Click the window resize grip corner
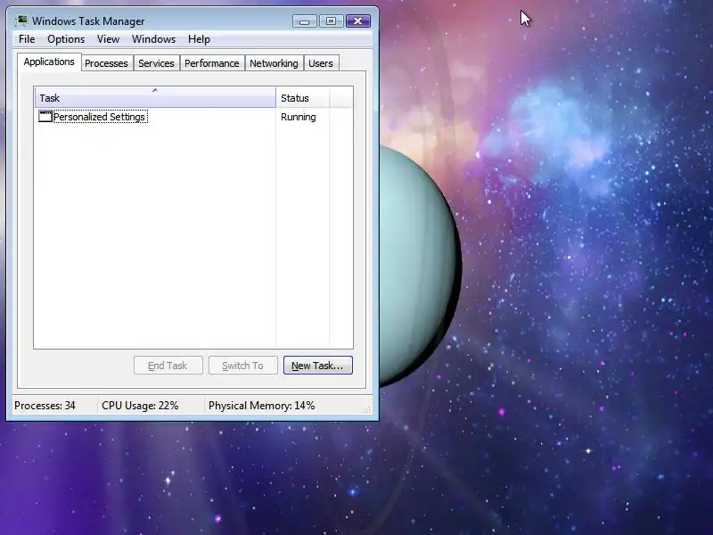This screenshot has height=535, width=713. tap(367, 409)
